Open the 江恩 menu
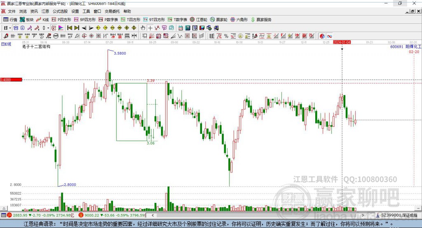The width and height of the screenshot is (422, 228). click(45, 11)
